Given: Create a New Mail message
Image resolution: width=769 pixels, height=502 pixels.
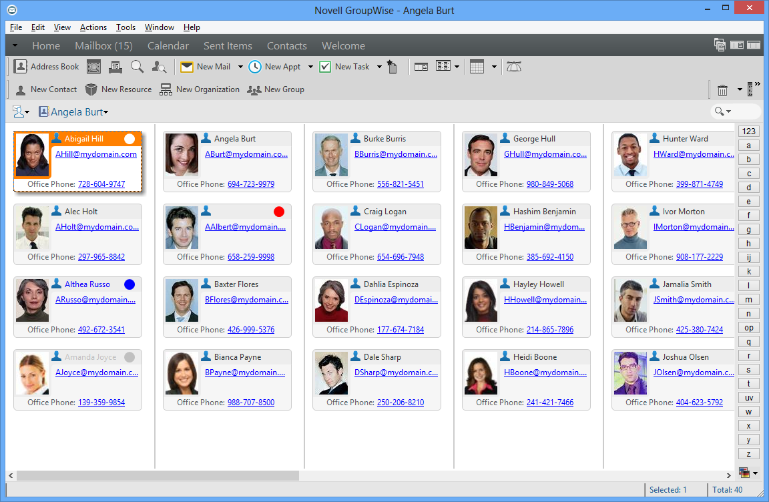Looking at the screenshot, I should click(205, 67).
